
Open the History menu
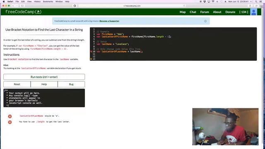tap(37, 2)
